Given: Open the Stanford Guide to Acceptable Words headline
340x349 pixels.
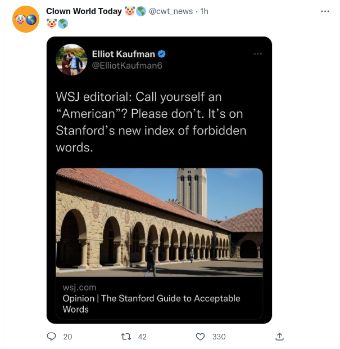Looking at the screenshot, I should pyautogui.click(x=151, y=303).
